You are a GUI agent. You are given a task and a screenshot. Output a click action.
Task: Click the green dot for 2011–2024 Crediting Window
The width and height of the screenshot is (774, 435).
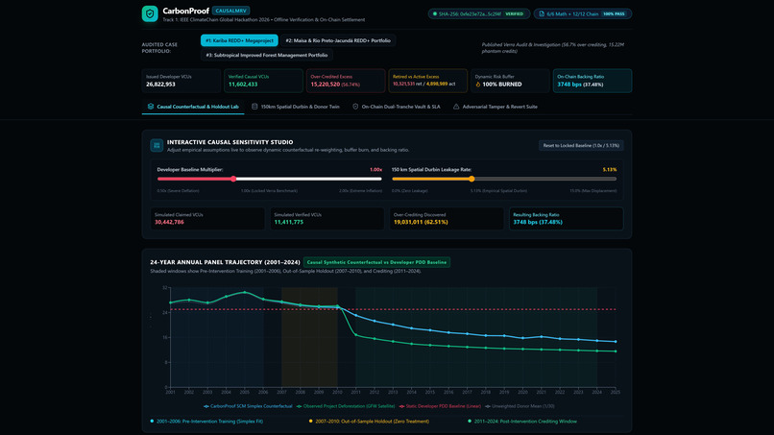(x=470, y=422)
